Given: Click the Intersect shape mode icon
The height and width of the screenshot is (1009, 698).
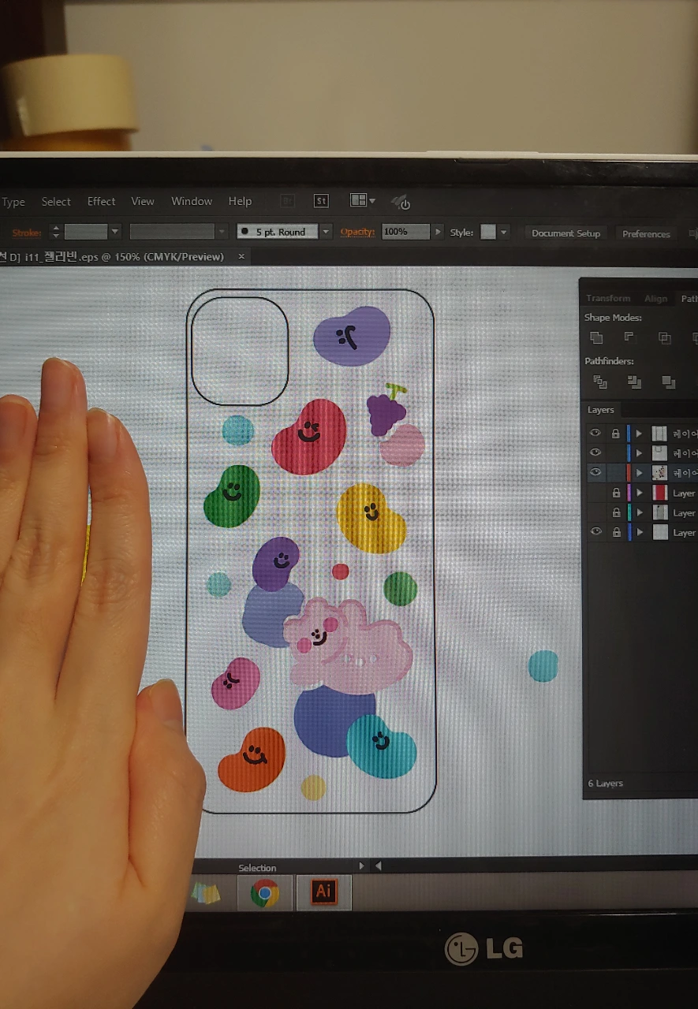Looking at the screenshot, I should click(x=665, y=337).
